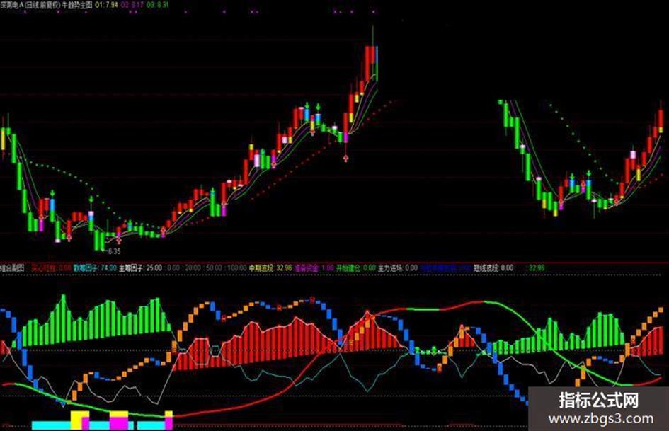669x431 pixels.
Task: Select the 散筹因子: 74.00 readout
Action: pos(95,268)
